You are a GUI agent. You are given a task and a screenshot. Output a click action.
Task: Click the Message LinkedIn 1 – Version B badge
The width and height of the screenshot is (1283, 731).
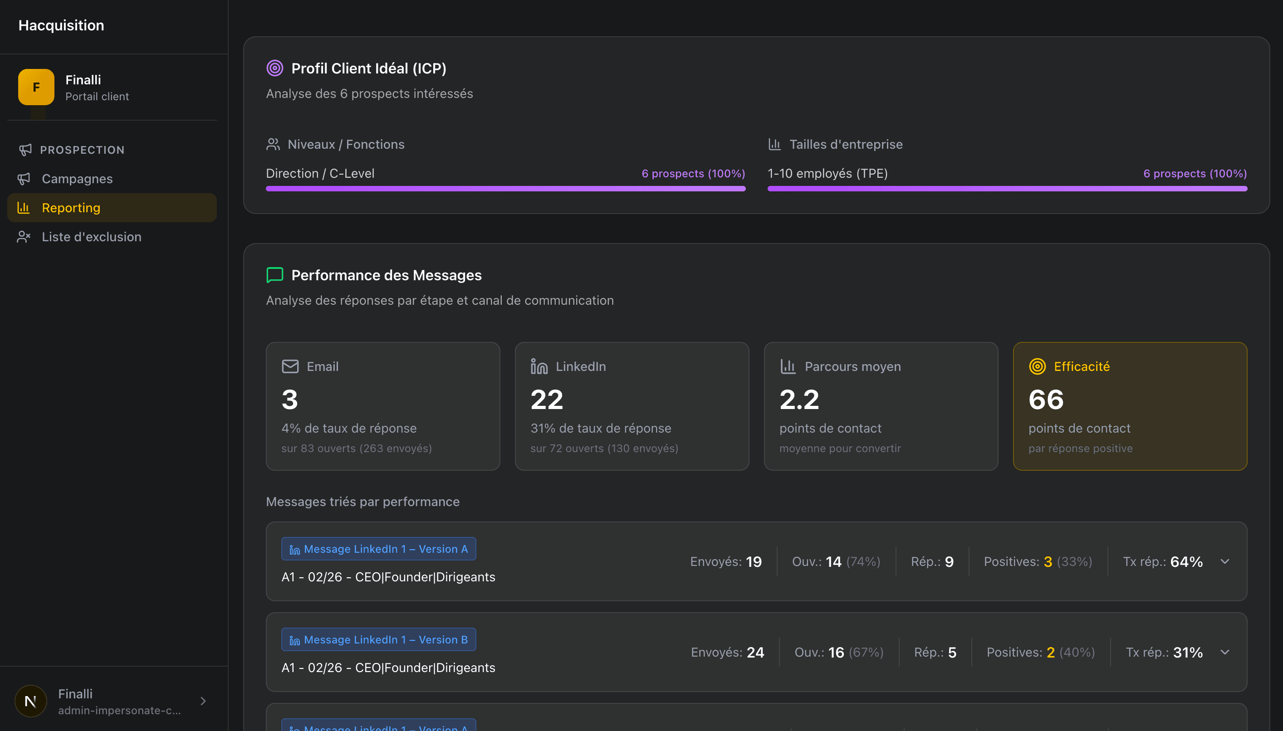379,639
